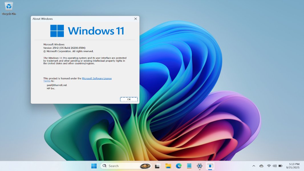Check the battery status icon

click(x=280, y=166)
